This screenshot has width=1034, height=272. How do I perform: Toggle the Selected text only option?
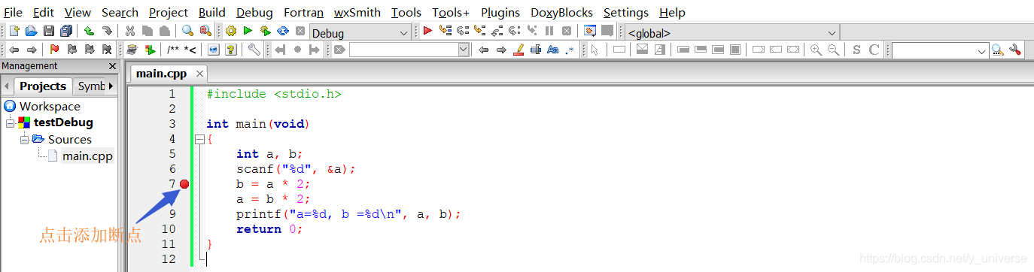coord(536,50)
